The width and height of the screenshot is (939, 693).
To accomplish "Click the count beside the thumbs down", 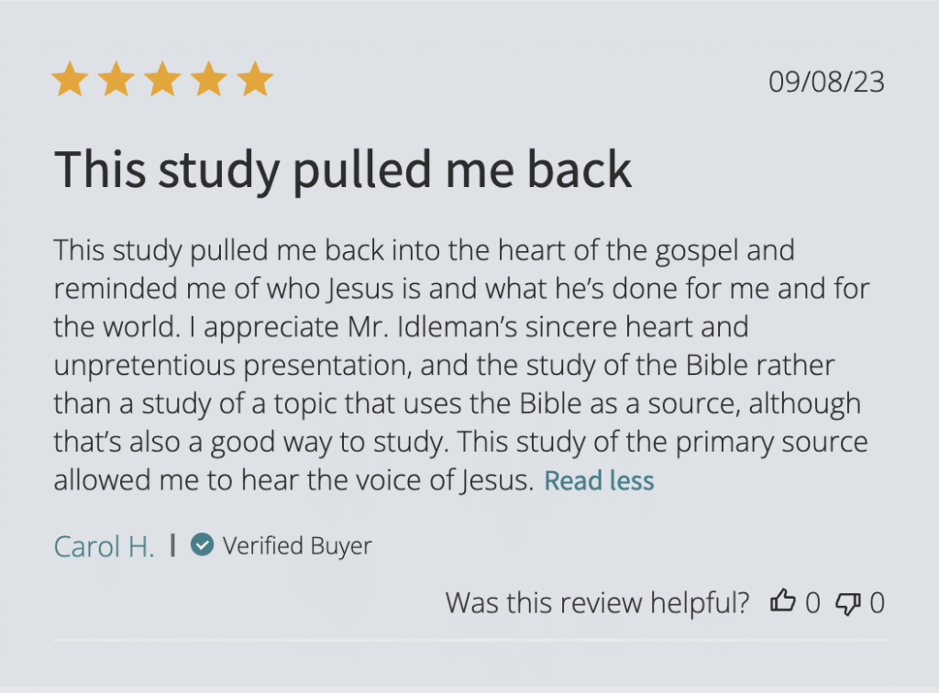I will point(877,603).
